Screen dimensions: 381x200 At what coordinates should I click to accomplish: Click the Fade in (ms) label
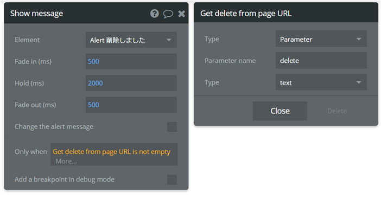point(33,61)
